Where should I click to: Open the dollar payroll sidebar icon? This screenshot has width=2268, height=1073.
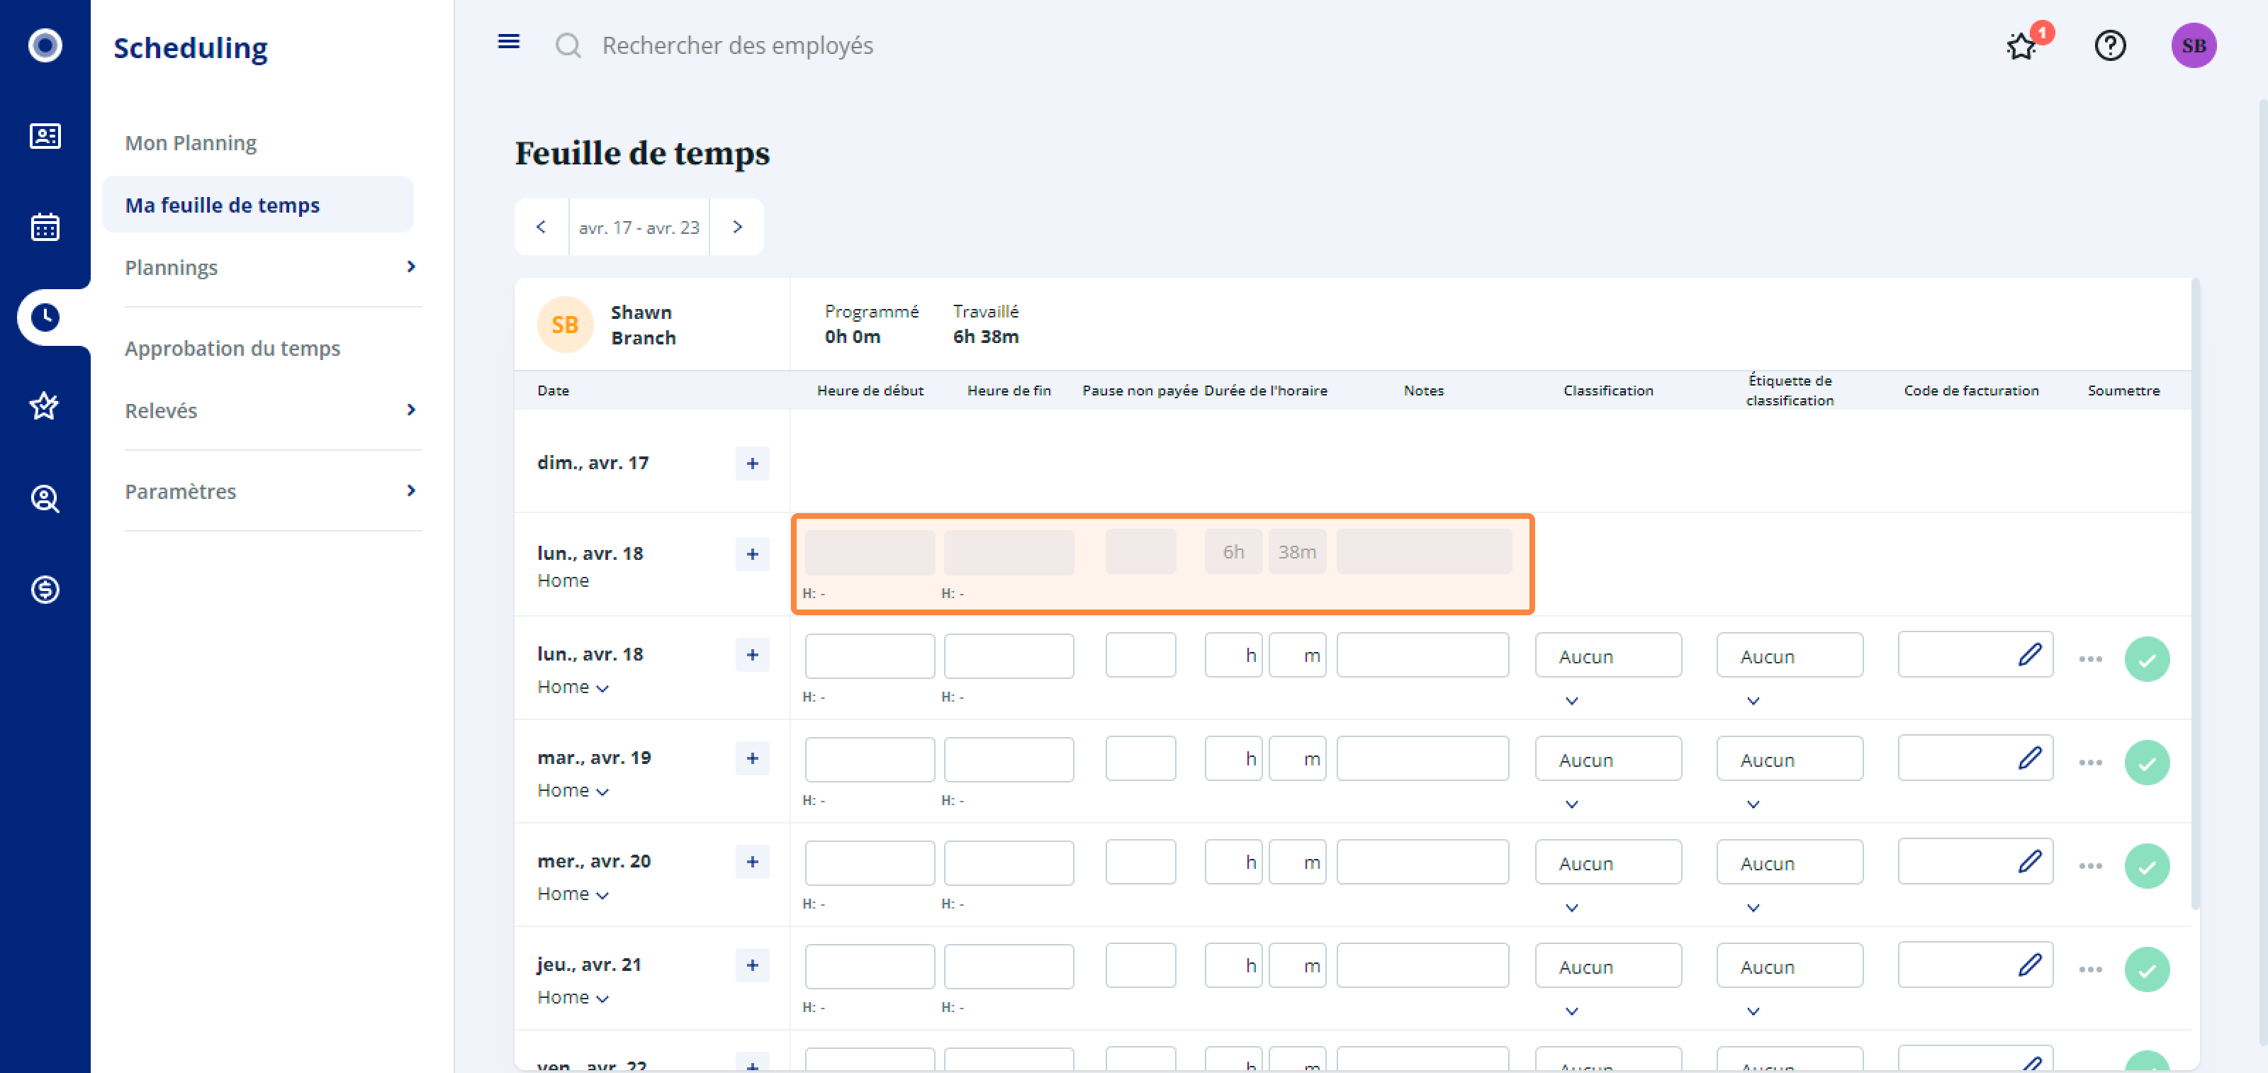[x=45, y=589]
